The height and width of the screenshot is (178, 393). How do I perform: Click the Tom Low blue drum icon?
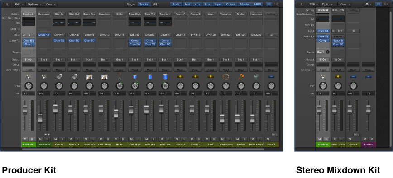coord(165,77)
